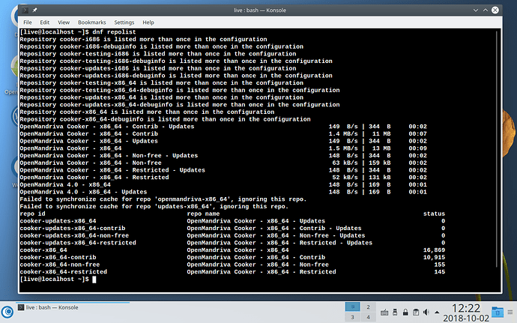Maximize the Konsole window
This screenshot has height=323, width=517.
486,10
